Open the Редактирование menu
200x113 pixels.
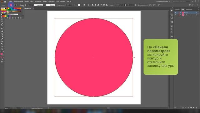tap(18, 2)
